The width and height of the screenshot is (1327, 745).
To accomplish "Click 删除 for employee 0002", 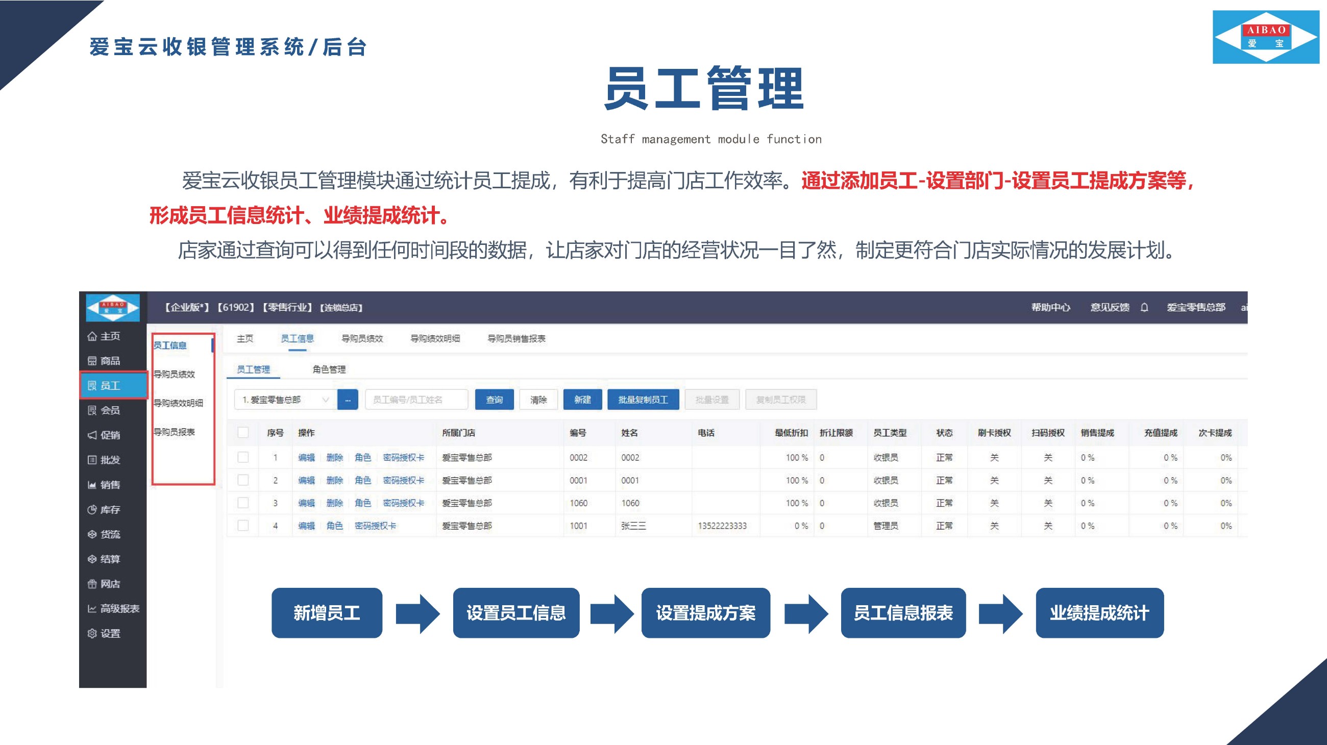I will point(335,457).
